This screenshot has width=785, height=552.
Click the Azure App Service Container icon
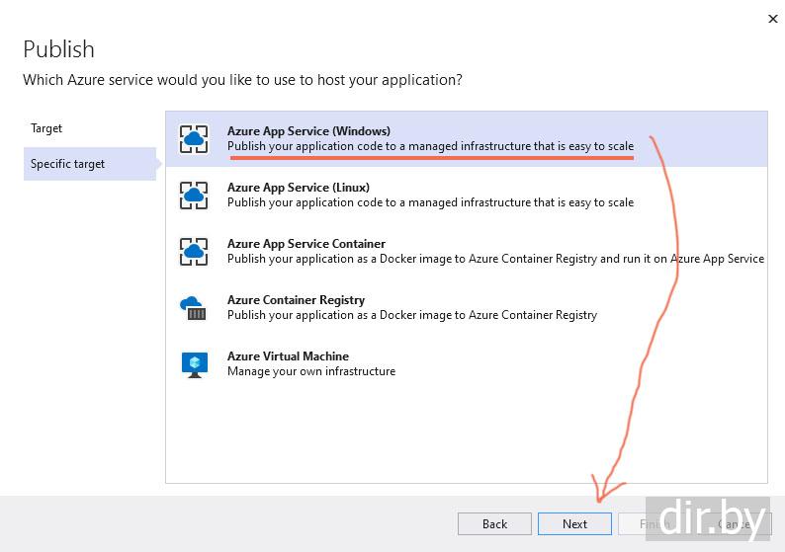[194, 252]
